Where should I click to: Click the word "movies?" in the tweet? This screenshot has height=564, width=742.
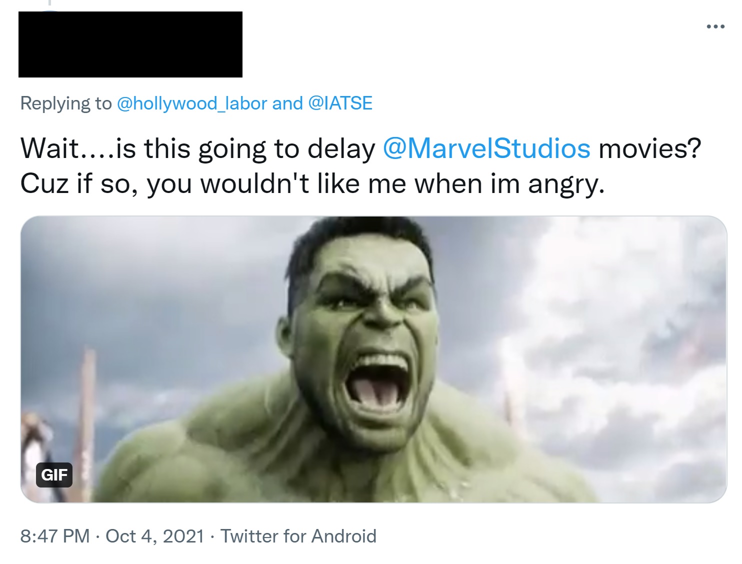(x=650, y=148)
